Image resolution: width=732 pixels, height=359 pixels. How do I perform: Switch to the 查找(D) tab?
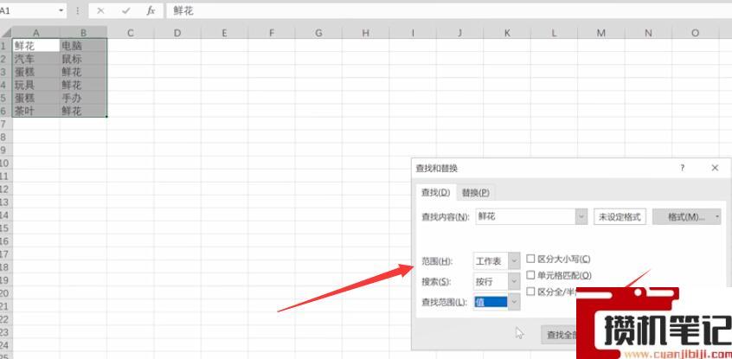click(435, 192)
